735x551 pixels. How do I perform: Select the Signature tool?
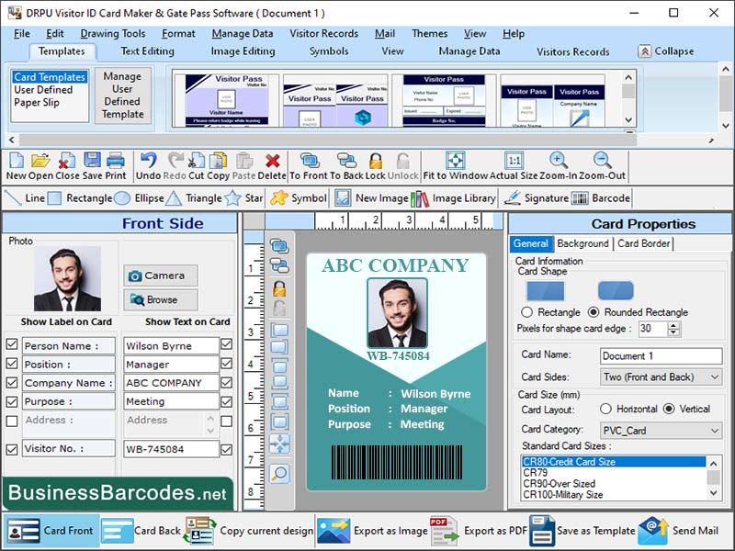pos(537,197)
